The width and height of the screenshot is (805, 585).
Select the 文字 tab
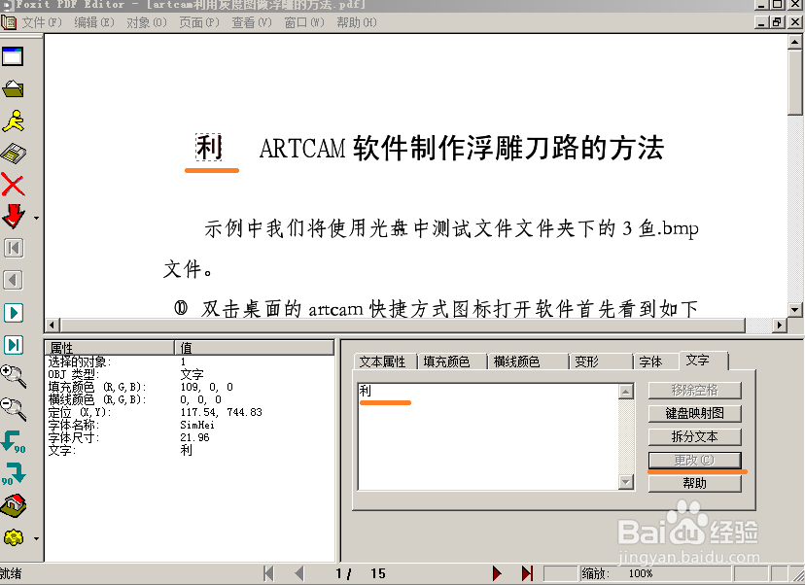pos(698,361)
